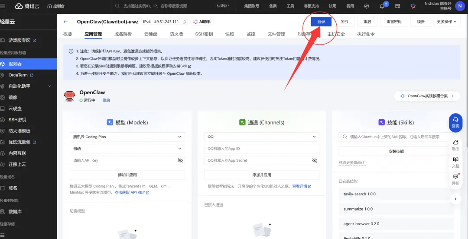Focus the QQ机器人的App ID field
The image size is (468, 239).
(262, 149)
